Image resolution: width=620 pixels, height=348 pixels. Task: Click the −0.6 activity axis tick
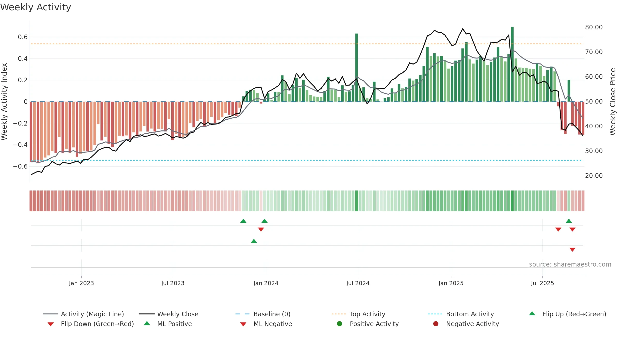coord(20,166)
